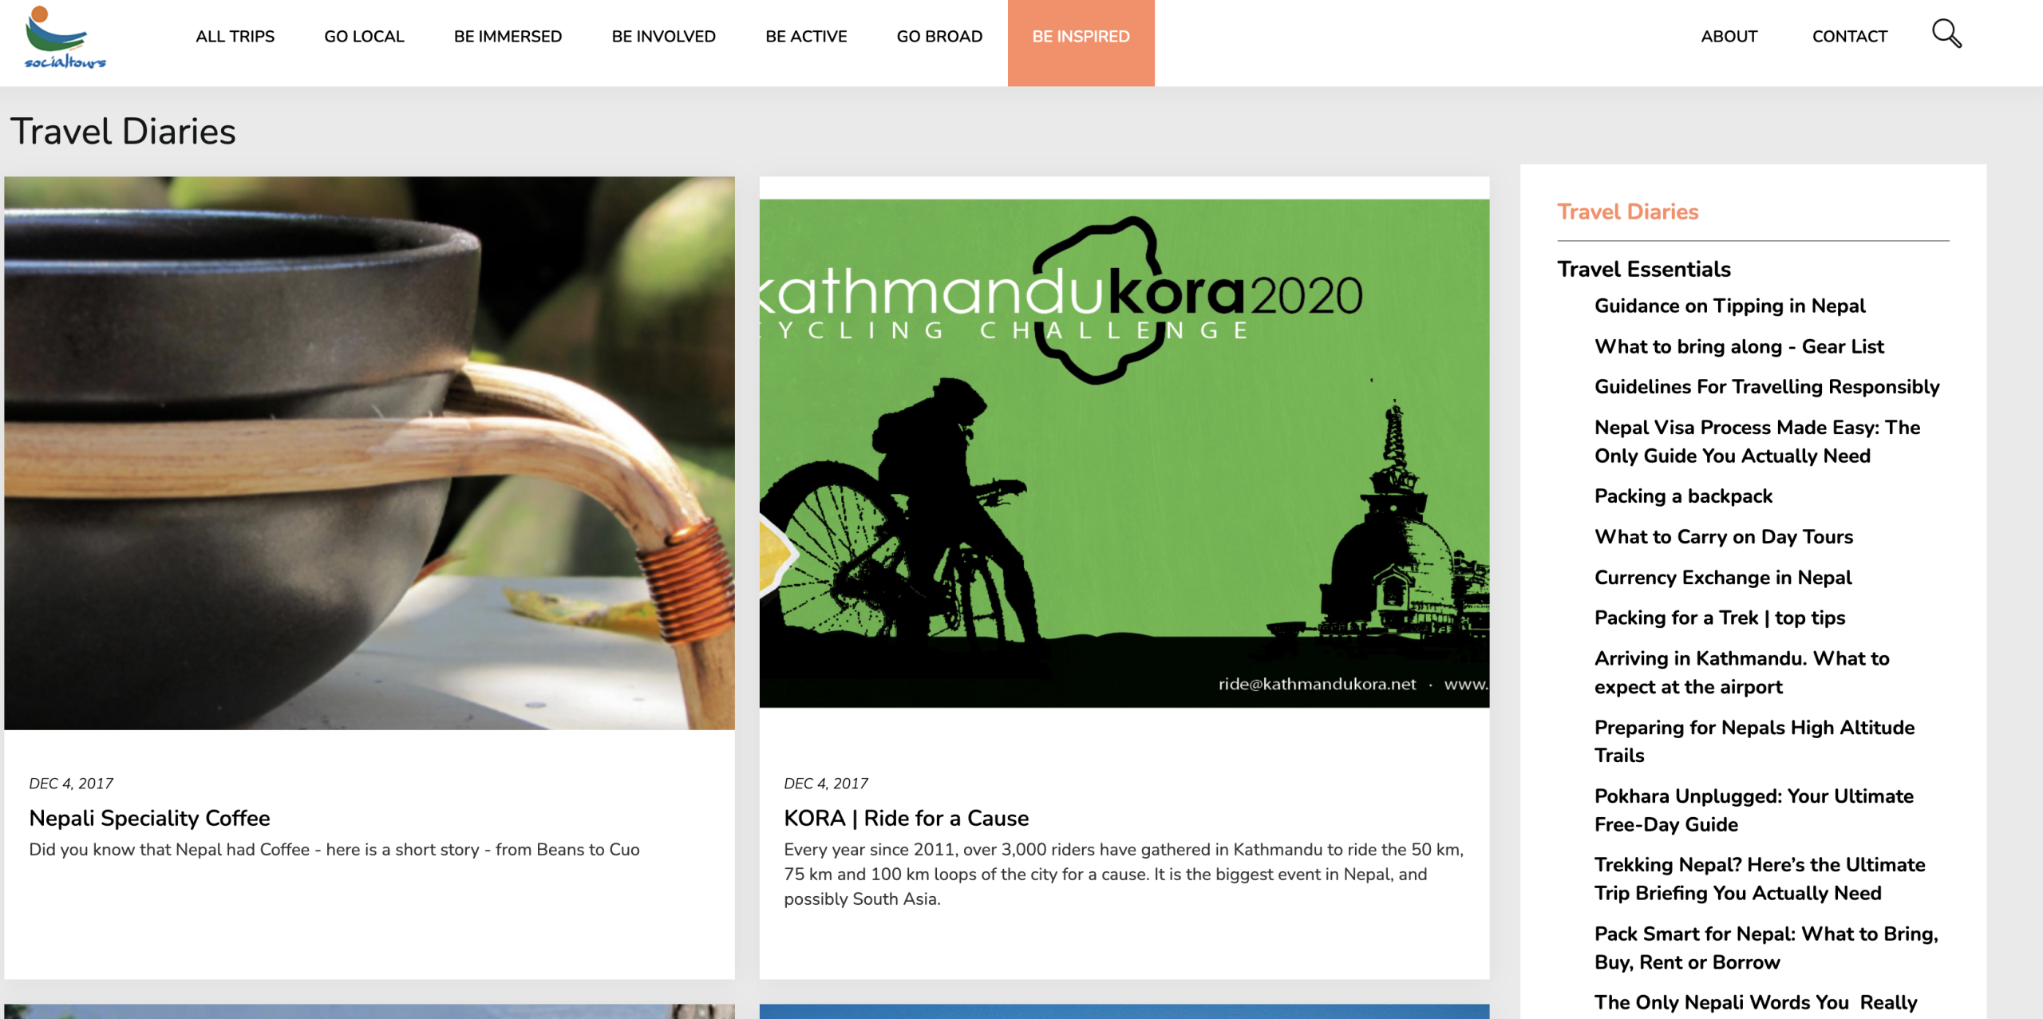This screenshot has width=2043, height=1019.
Task: Open the search magnifier icon
Action: coord(1946,34)
